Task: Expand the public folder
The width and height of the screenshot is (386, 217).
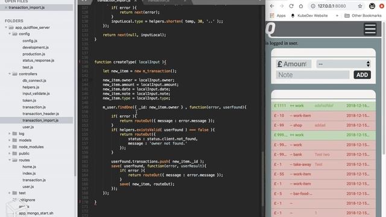Action: click(x=10, y=153)
